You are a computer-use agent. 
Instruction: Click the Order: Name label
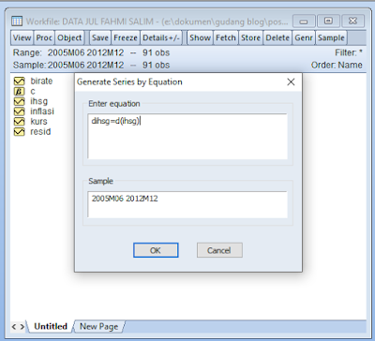[x=337, y=66]
